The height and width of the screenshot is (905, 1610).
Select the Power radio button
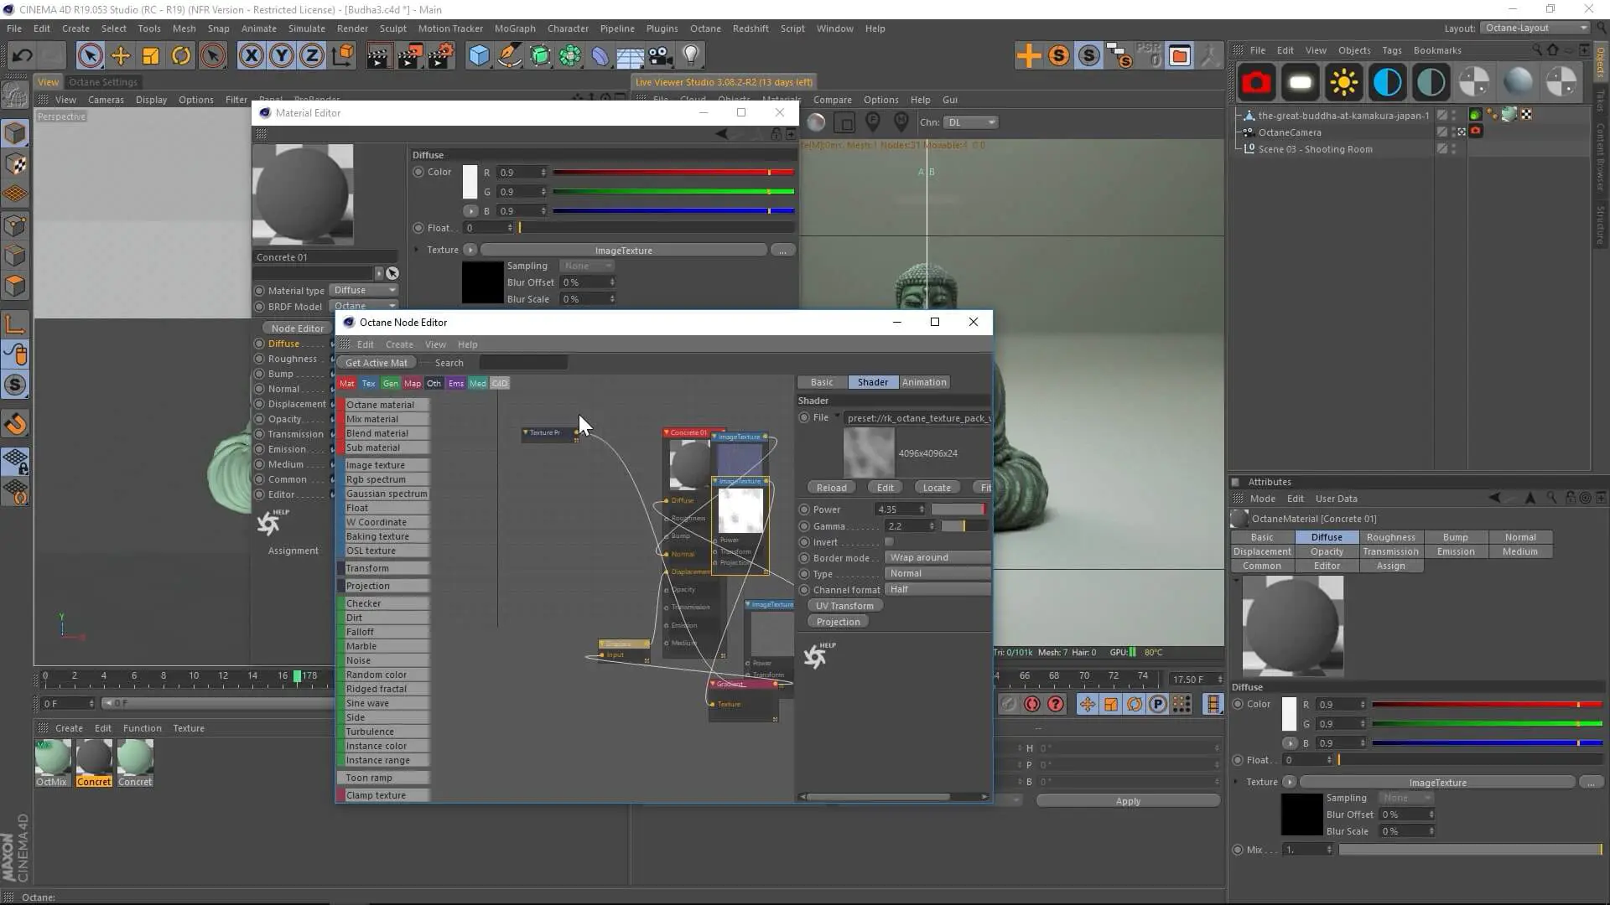[804, 509]
